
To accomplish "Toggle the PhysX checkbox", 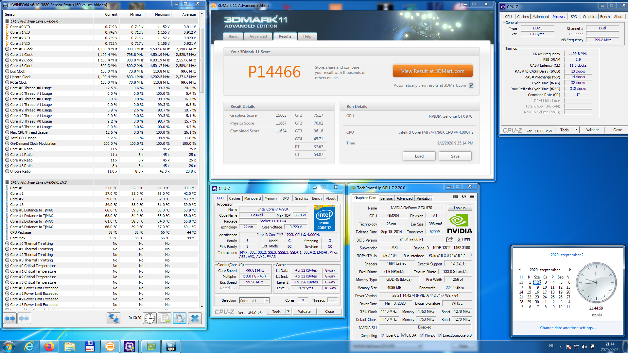I will [422, 335].
